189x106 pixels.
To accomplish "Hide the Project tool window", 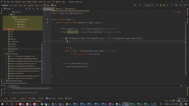I will [41, 9].
